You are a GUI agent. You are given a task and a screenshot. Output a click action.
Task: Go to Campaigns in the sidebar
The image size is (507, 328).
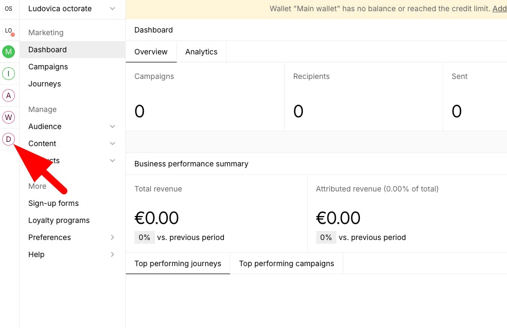pos(48,67)
